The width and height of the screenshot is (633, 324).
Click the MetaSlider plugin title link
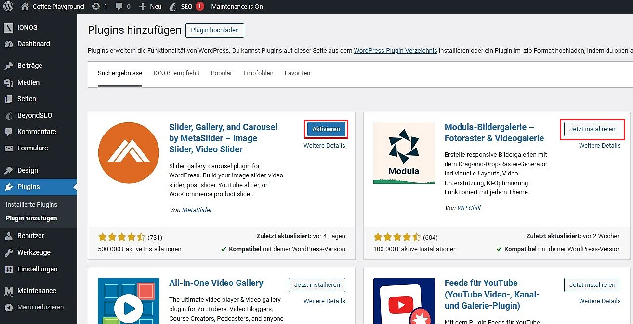click(224, 138)
